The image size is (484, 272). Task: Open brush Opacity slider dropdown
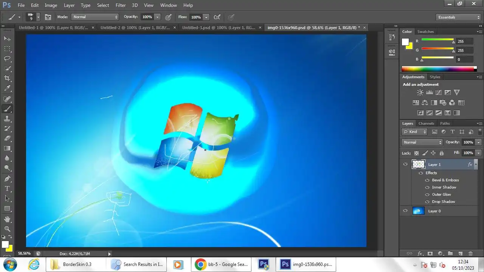(158, 17)
